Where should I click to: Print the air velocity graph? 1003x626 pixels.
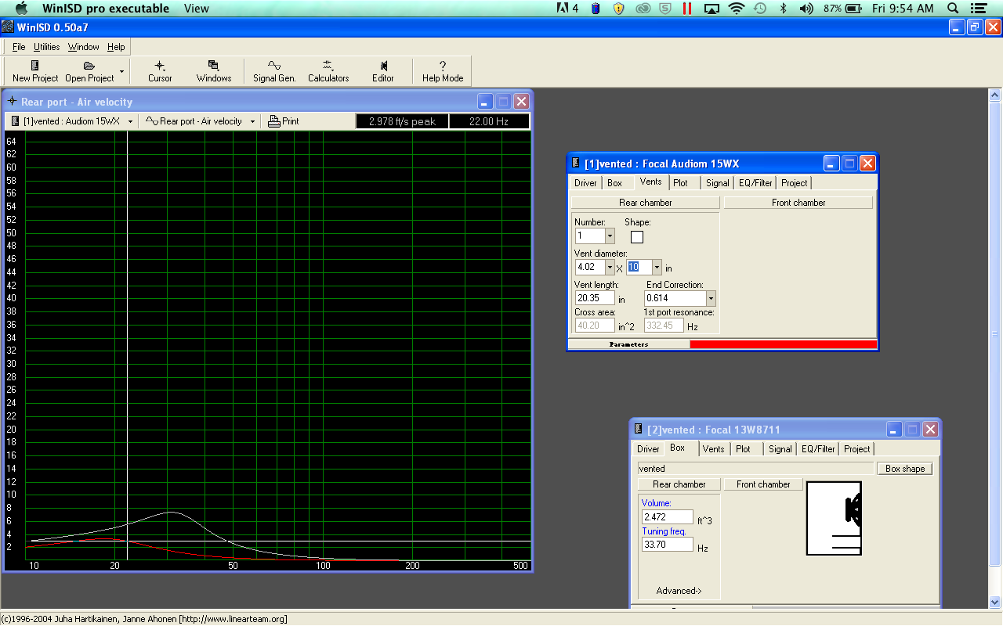[284, 121]
